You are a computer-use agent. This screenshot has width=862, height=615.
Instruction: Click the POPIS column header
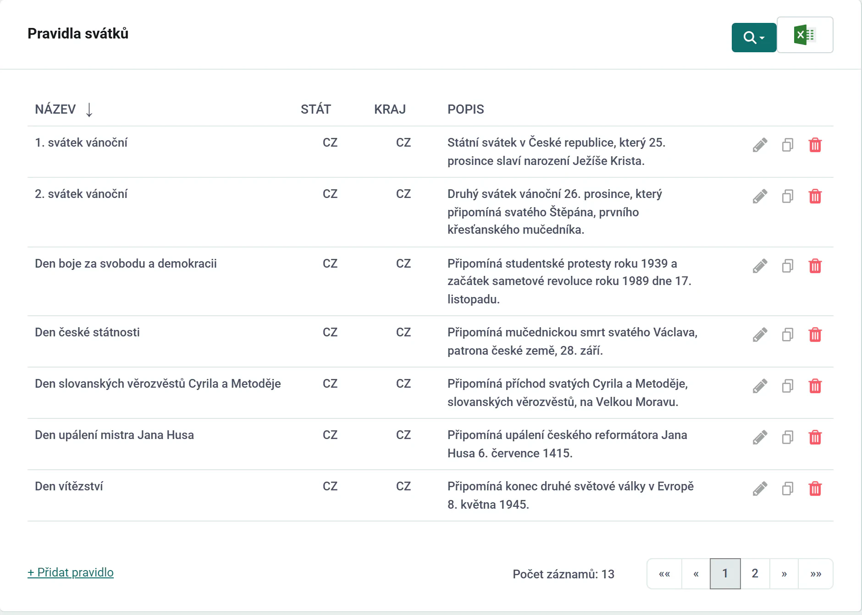tap(466, 109)
